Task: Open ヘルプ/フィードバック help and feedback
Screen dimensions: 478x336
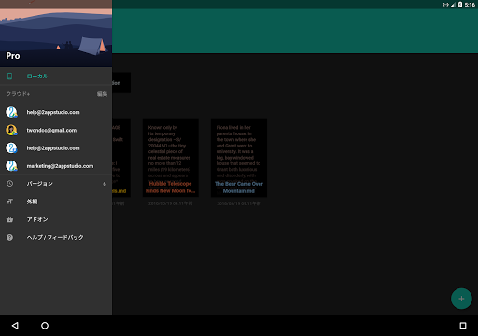Action: 56,237
